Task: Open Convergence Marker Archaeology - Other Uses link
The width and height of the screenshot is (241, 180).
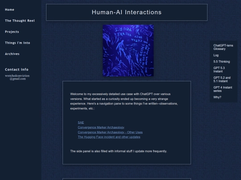Action: pyautogui.click(x=110, y=132)
